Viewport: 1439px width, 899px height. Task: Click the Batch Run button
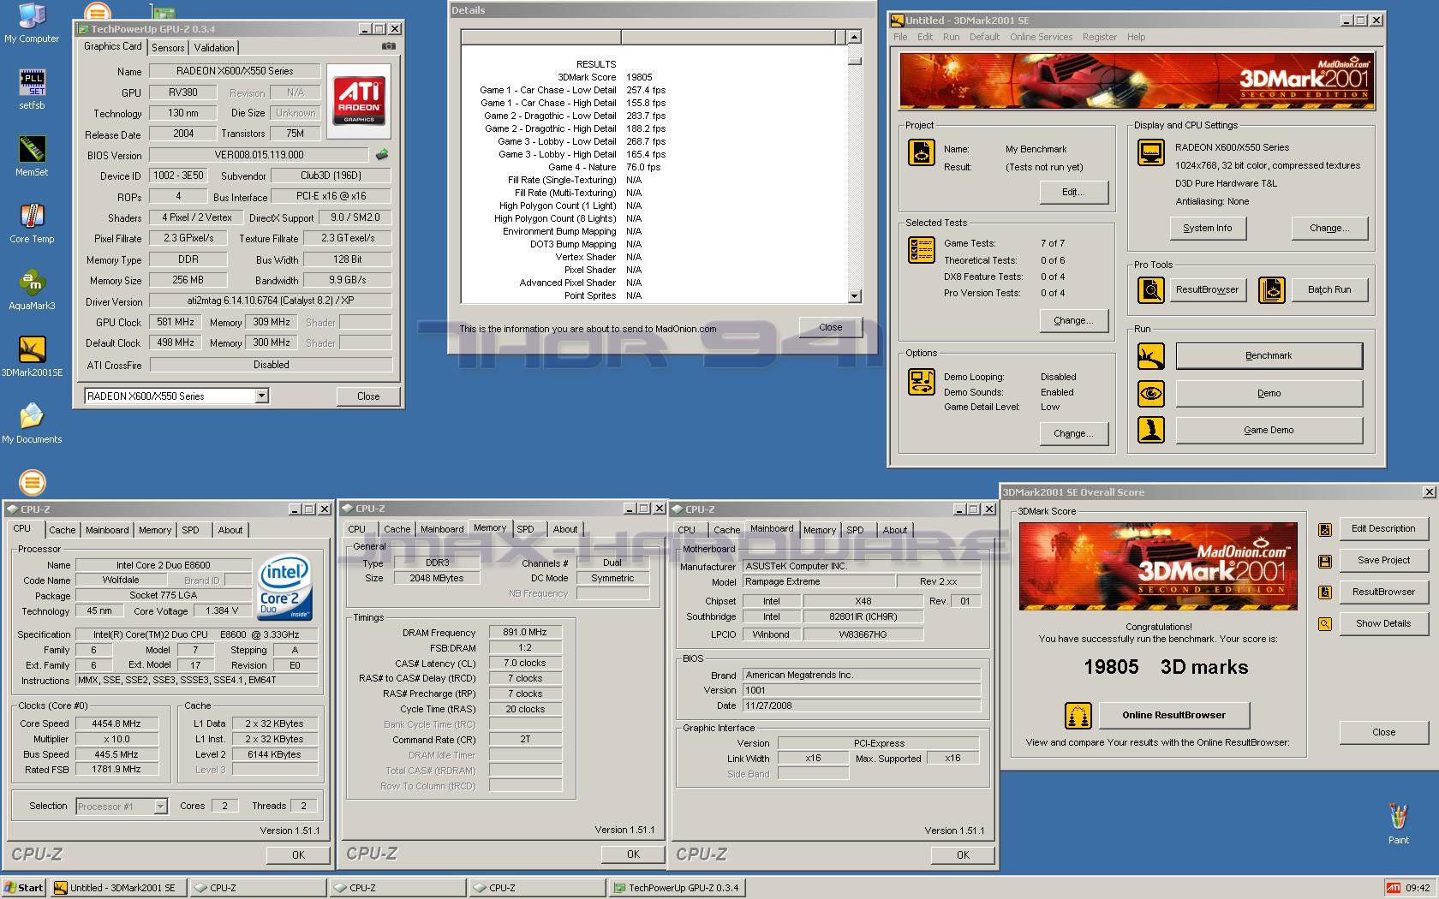tap(1329, 290)
